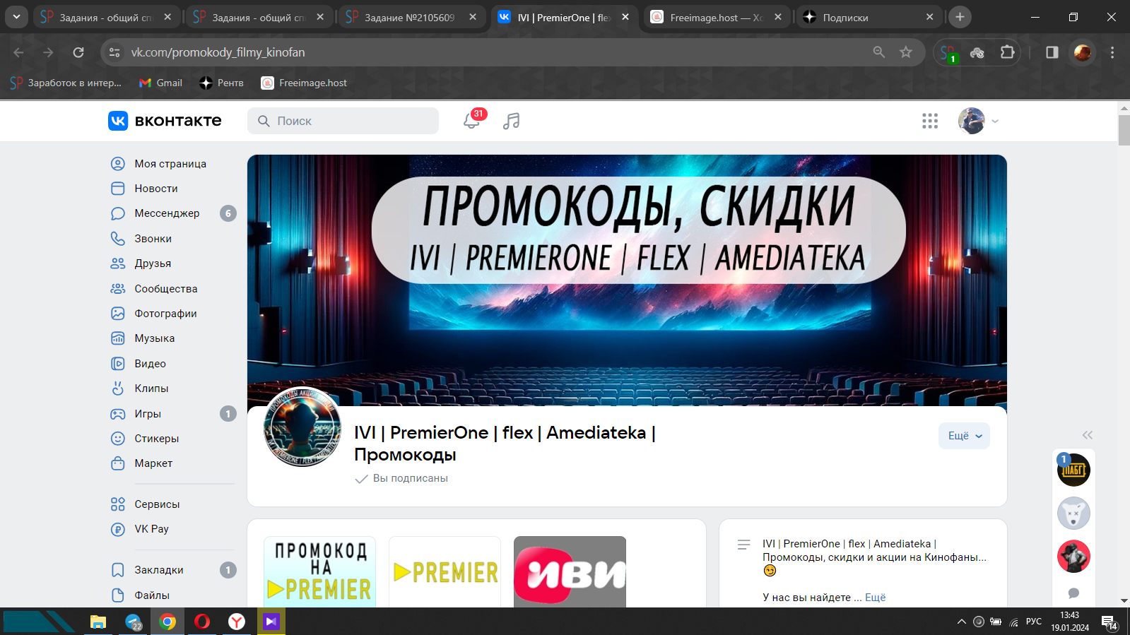This screenshot has width=1130, height=635.
Task: Click the Сервисы sidebar icon
Action: point(118,504)
